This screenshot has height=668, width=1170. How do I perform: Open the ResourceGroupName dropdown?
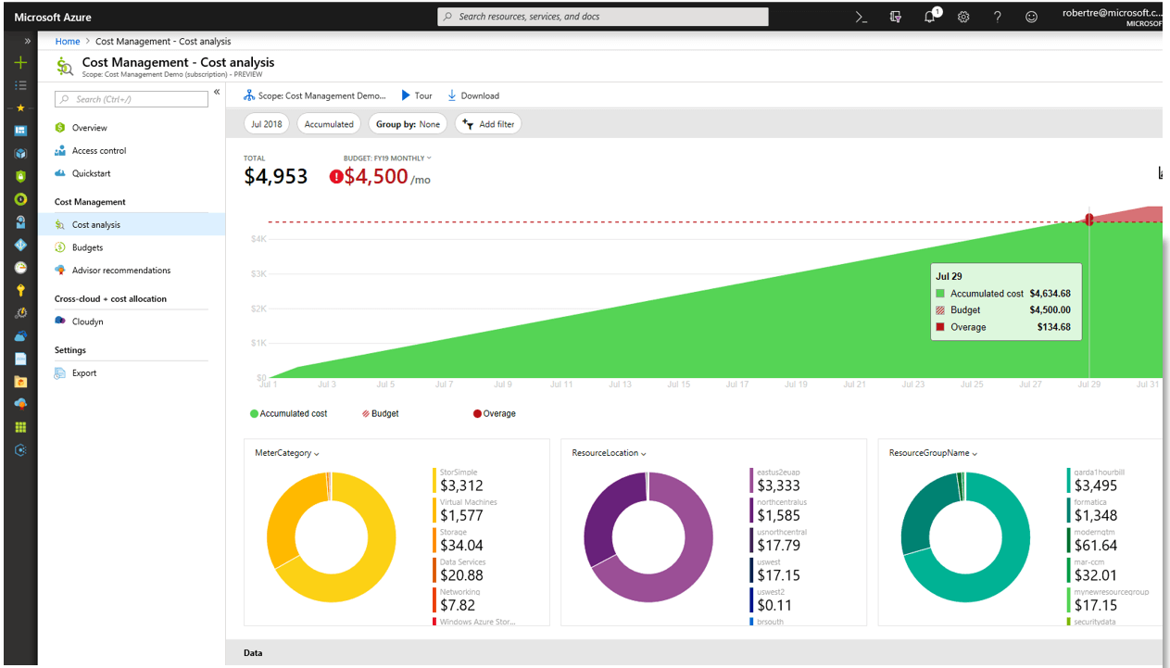(932, 453)
